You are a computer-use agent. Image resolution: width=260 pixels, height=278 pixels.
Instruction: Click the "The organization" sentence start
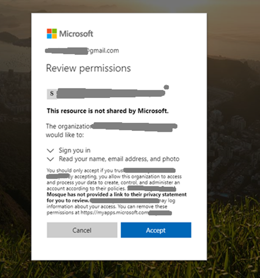[69, 126]
